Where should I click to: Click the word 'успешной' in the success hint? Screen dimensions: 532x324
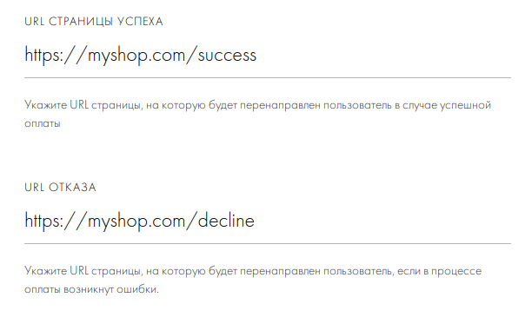(x=466, y=106)
